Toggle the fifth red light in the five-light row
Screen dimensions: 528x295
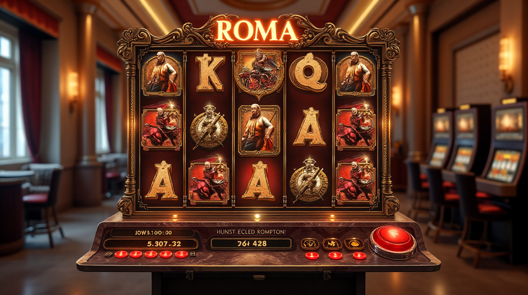pos(181,254)
